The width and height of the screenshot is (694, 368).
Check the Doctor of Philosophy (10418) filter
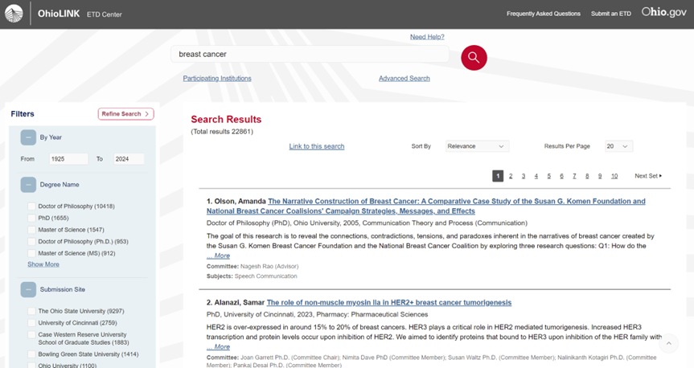tap(31, 206)
